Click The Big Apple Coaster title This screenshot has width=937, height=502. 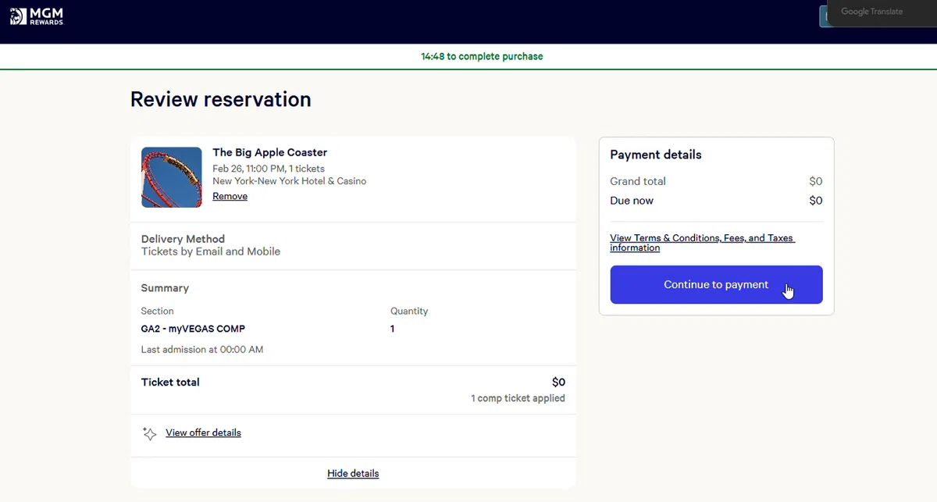click(x=269, y=152)
